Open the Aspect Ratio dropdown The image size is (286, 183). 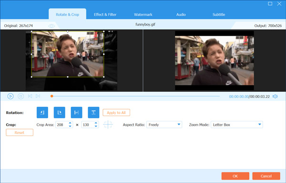click(164, 125)
